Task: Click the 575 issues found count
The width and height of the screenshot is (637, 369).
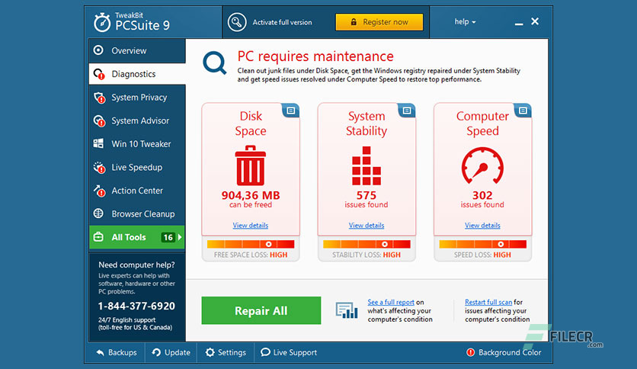Action: 367,195
